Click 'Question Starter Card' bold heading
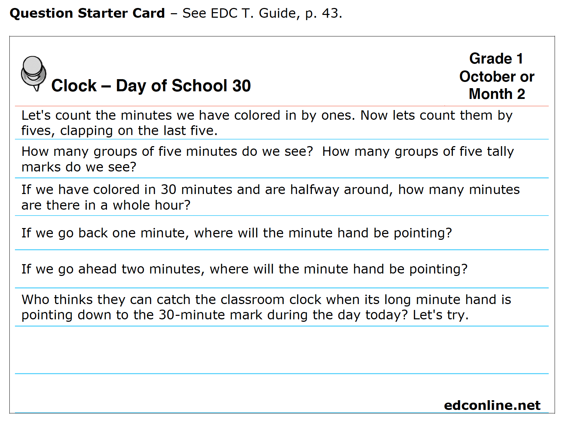Image resolution: width=564 pixels, height=429 pixels. click(87, 13)
